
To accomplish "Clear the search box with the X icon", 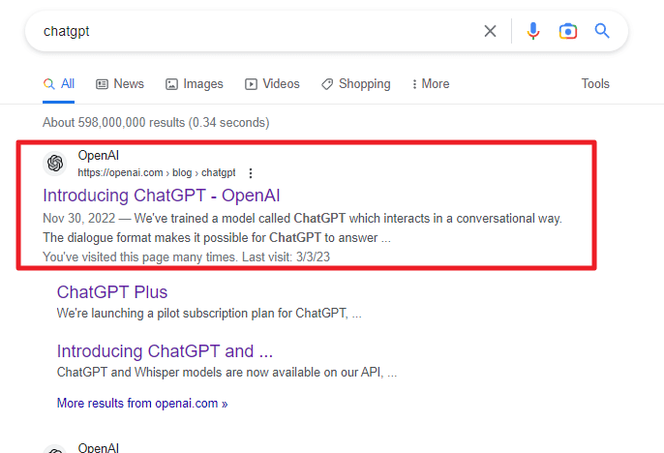I will tap(490, 31).
